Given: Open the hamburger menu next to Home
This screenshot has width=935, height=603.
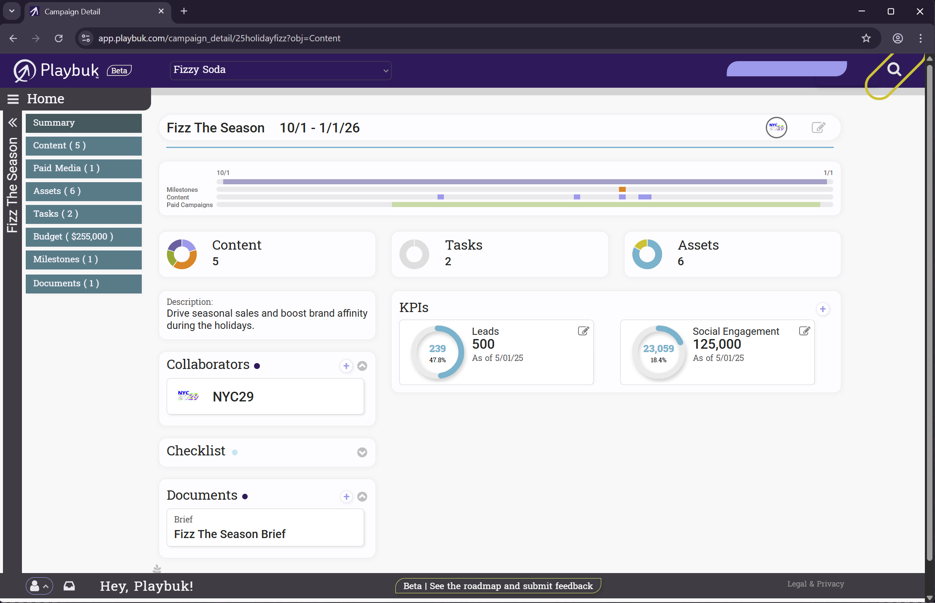Looking at the screenshot, I should coord(13,99).
